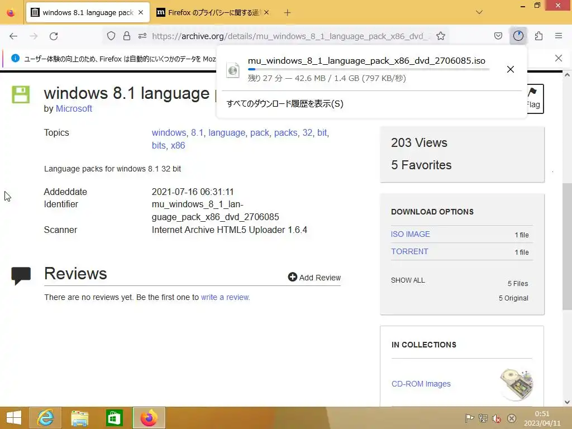Click the Firefox logo in title bar
The height and width of the screenshot is (429, 572).
[11, 12]
